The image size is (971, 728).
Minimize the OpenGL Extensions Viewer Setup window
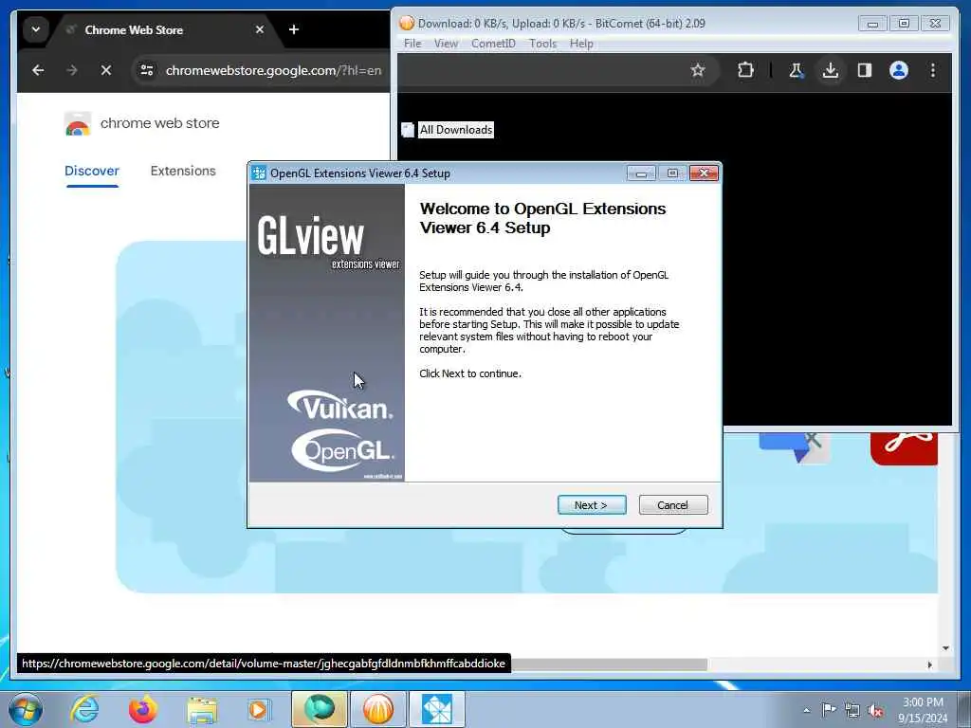pyautogui.click(x=641, y=173)
